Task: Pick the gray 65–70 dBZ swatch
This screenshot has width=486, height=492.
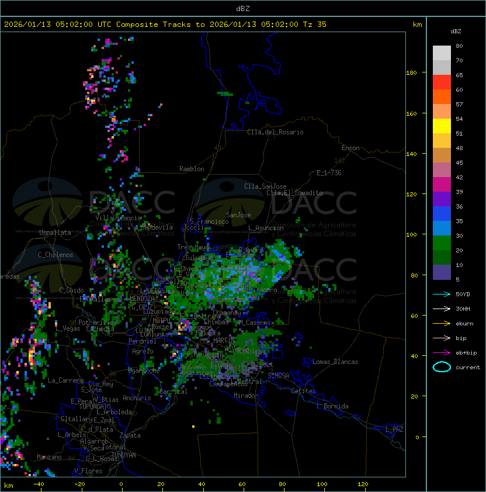Action: point(442,67)
